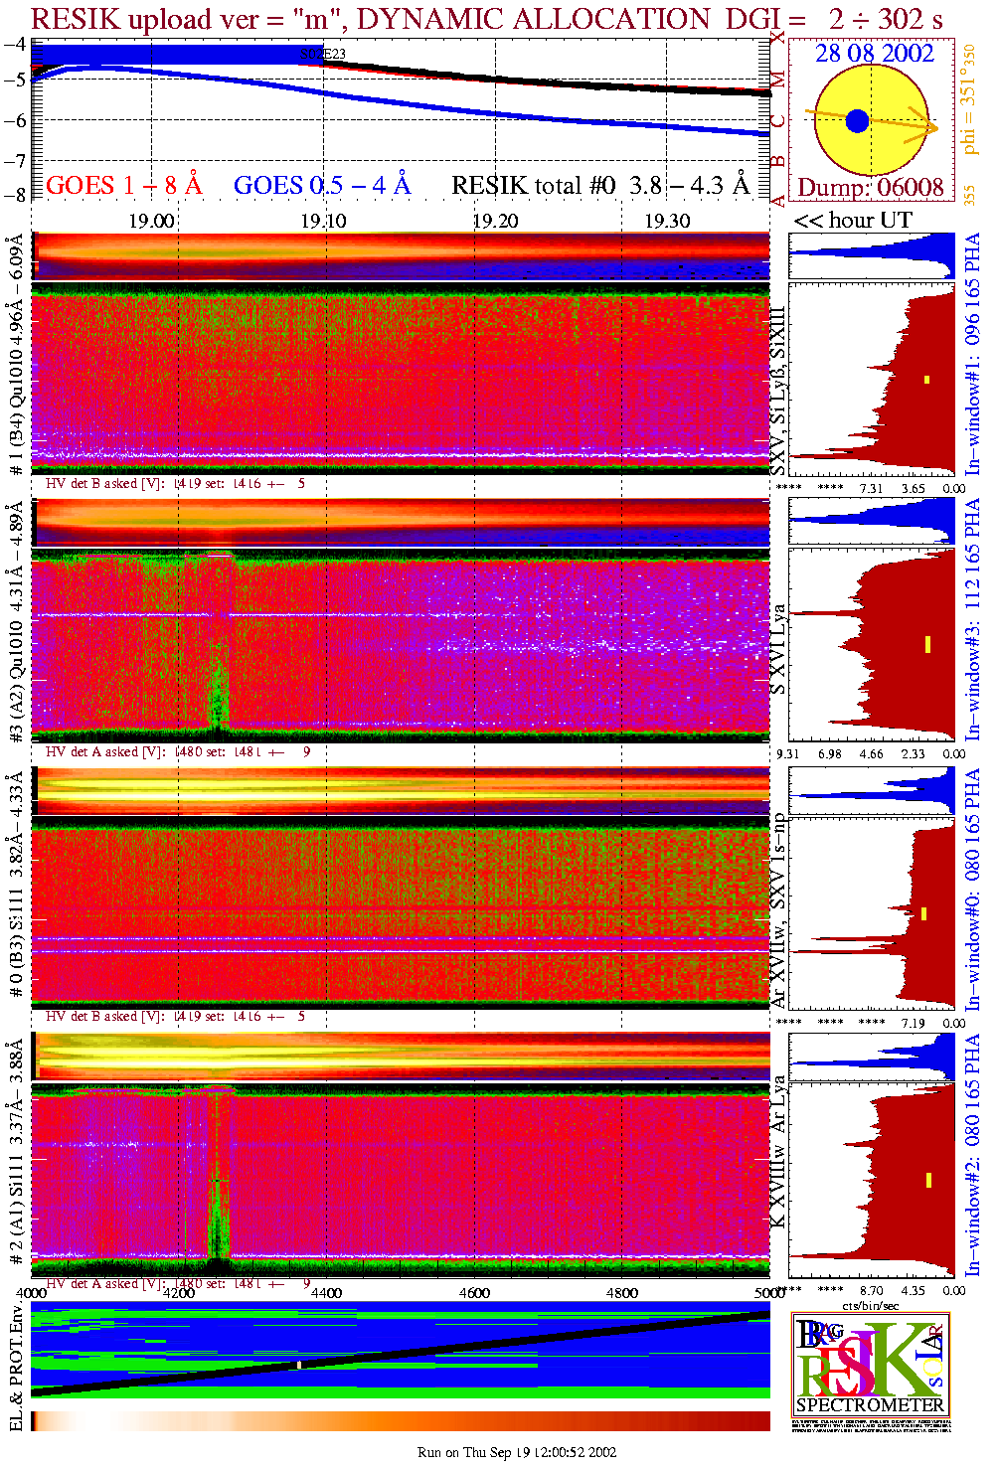Click the << hour UT label
Screen dimensions: 998x1467
coord(852,220)
